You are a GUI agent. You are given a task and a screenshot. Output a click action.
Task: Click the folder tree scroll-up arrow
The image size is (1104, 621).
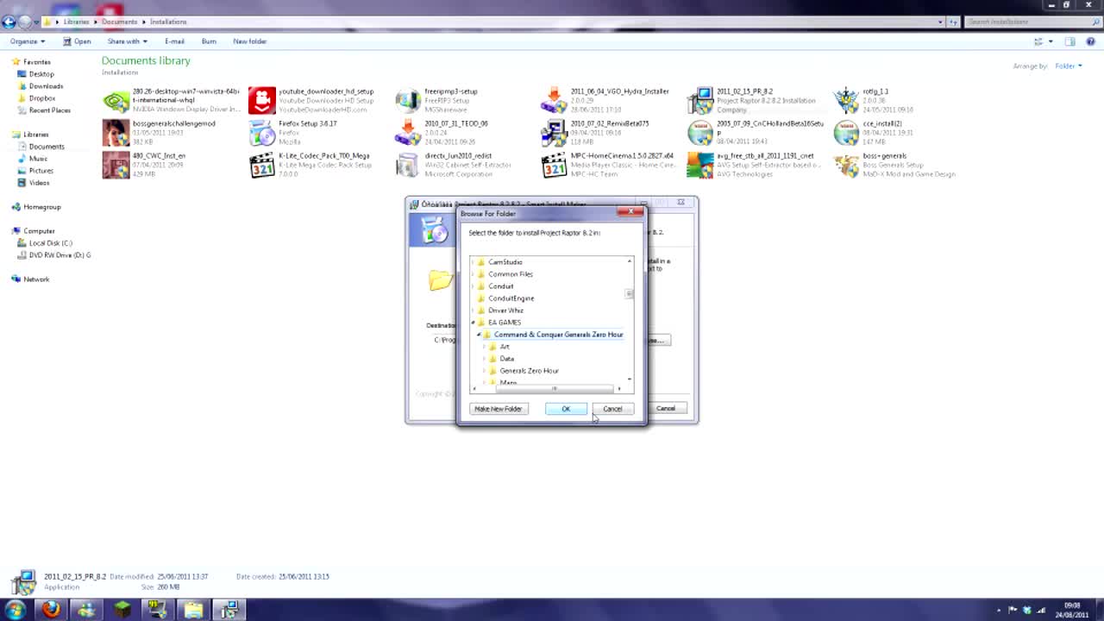pyautogui.click(x=630, y=261)
